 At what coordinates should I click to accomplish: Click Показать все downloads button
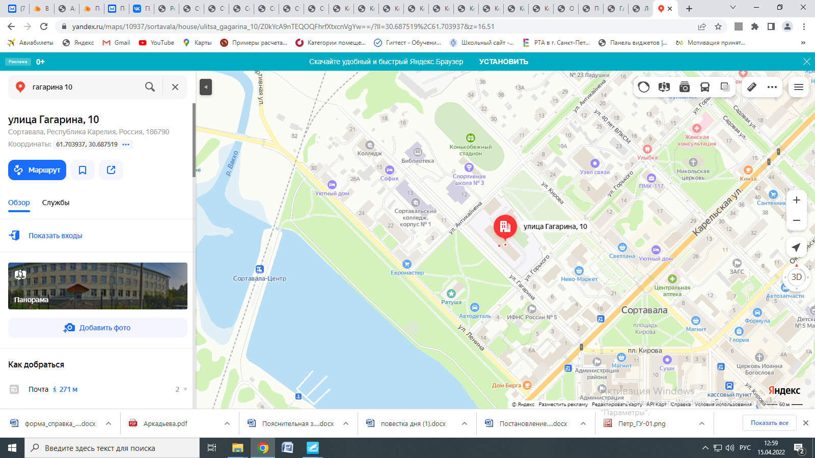pos(769,423)
